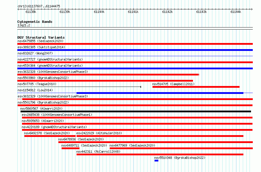
Task: Open nsv6489711 (Sedlazeck2020) label
Action: point(84,145)
